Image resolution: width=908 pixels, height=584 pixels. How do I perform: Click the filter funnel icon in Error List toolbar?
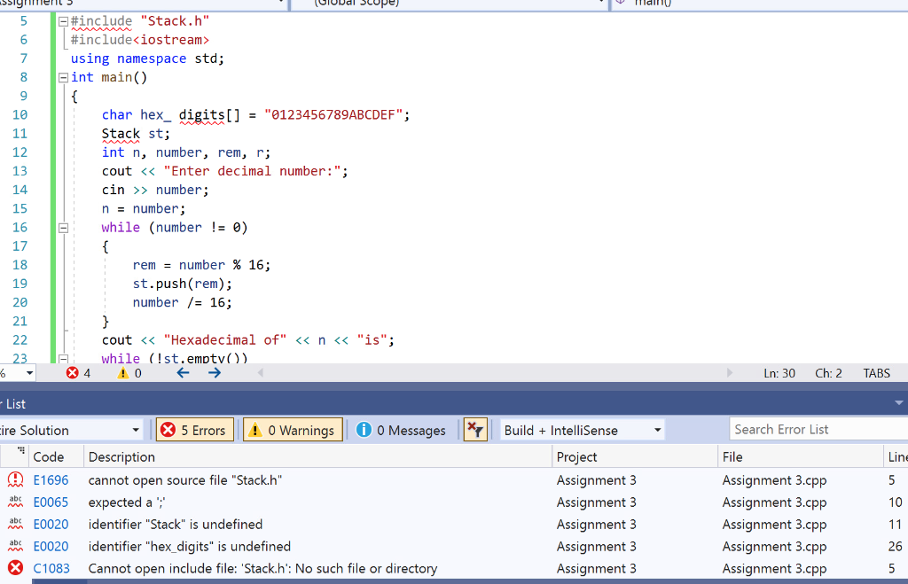point(475,429)
